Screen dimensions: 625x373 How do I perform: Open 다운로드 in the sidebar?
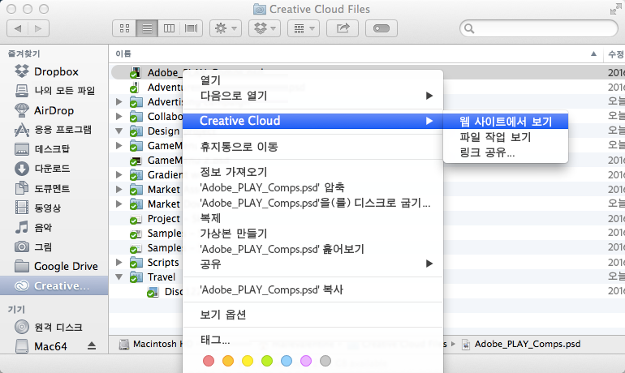42,169
